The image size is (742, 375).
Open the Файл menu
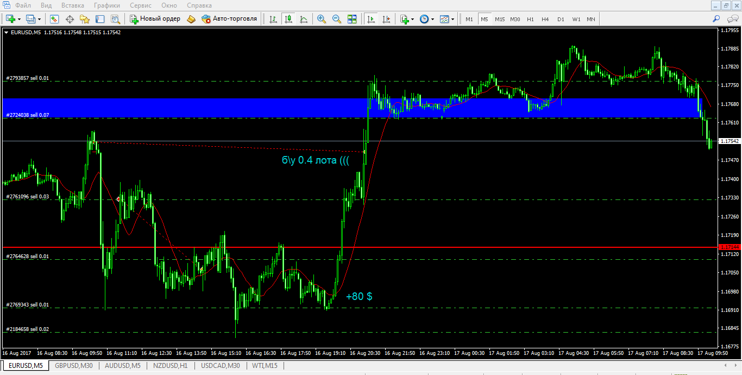[23, 5]
